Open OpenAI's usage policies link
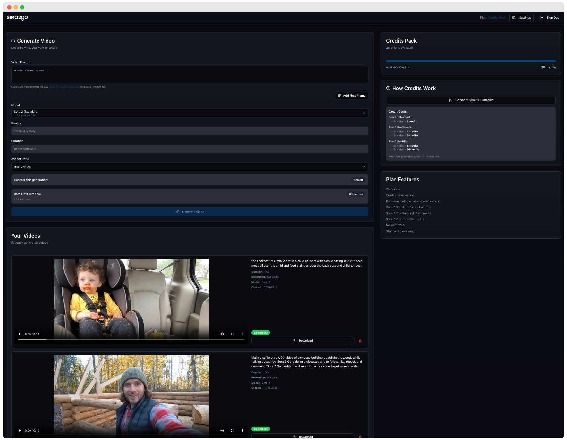 coord(63,87)
